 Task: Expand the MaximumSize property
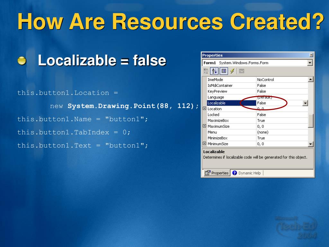[x=205, y=126]
